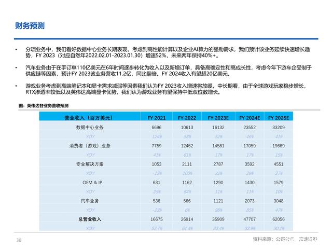332x249 pixels.
Task: Click gaming revenue cell 19669
Action: click(279, 146)
